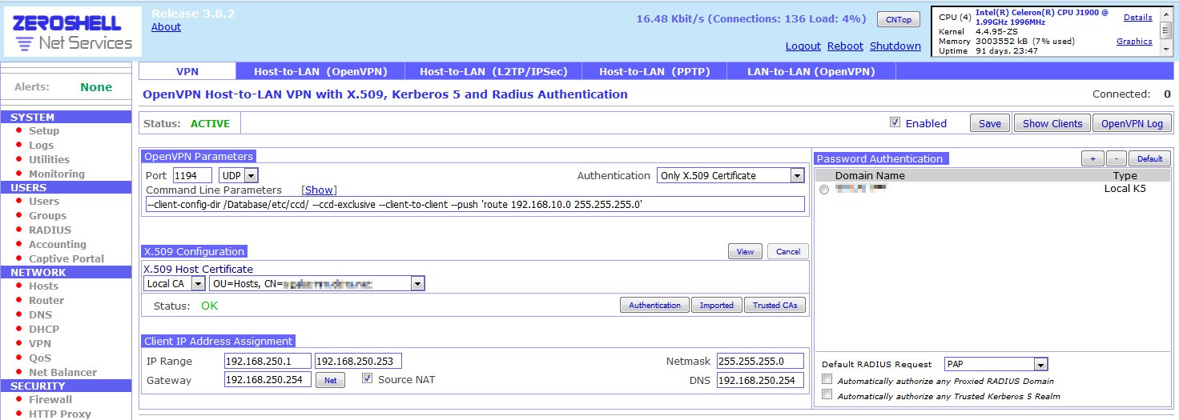Switch to Host-to-LAN (L2TP/IPSec) tab

(493, 71)
